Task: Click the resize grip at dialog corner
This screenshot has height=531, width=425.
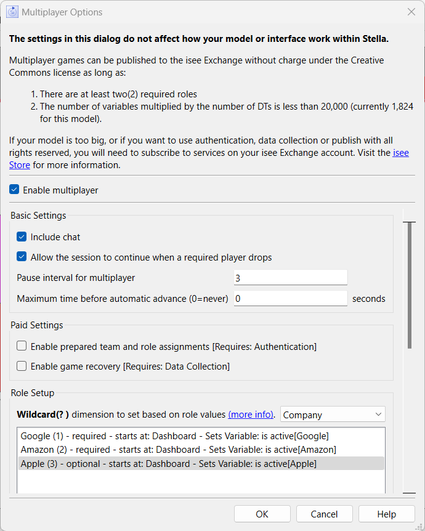Action: click(419, 527)
